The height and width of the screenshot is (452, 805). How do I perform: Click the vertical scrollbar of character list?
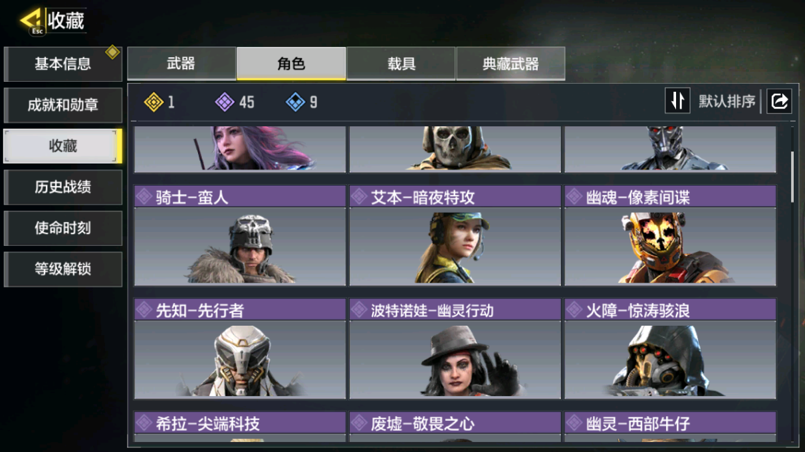tap(792, 177)
